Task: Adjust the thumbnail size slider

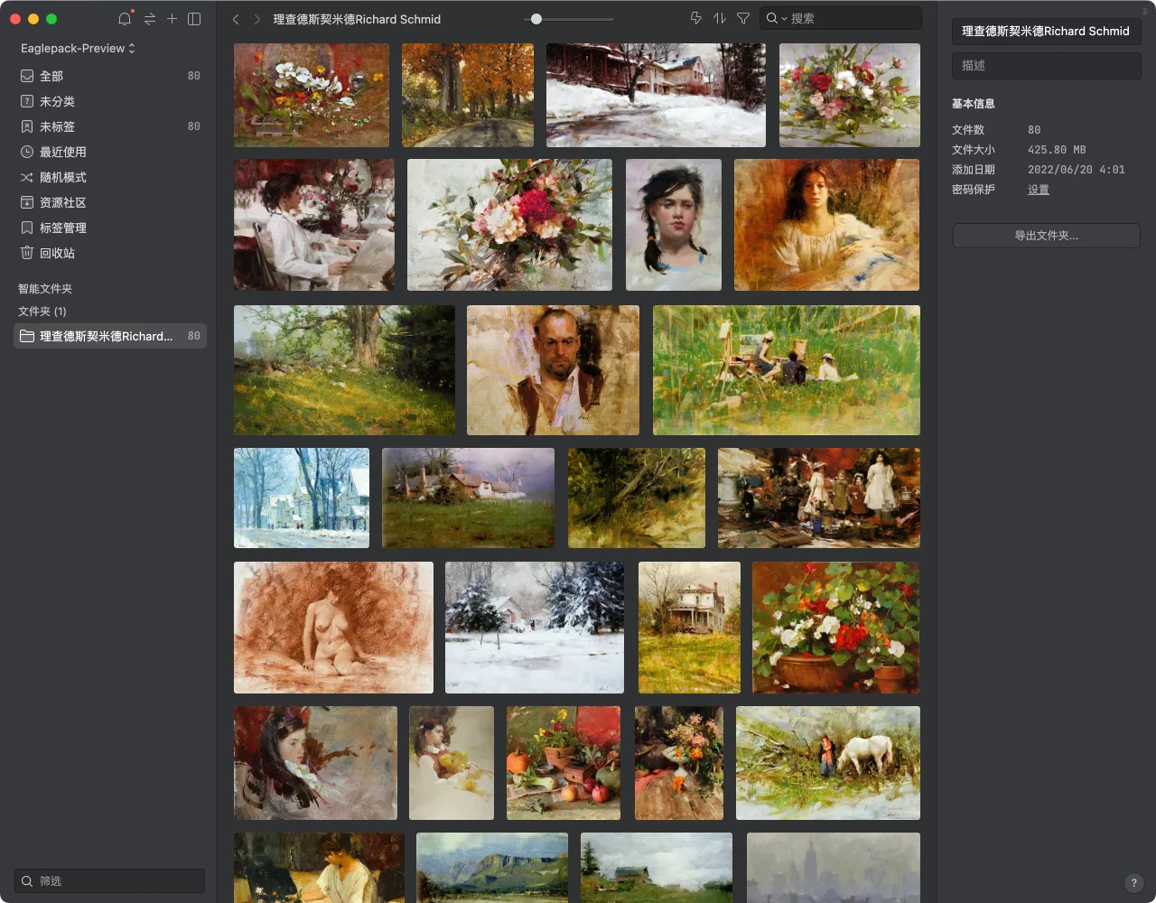Action: (x=536, y=19)
